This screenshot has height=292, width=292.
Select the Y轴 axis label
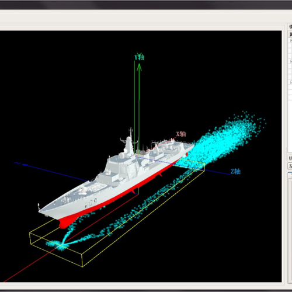pos(140,57)
